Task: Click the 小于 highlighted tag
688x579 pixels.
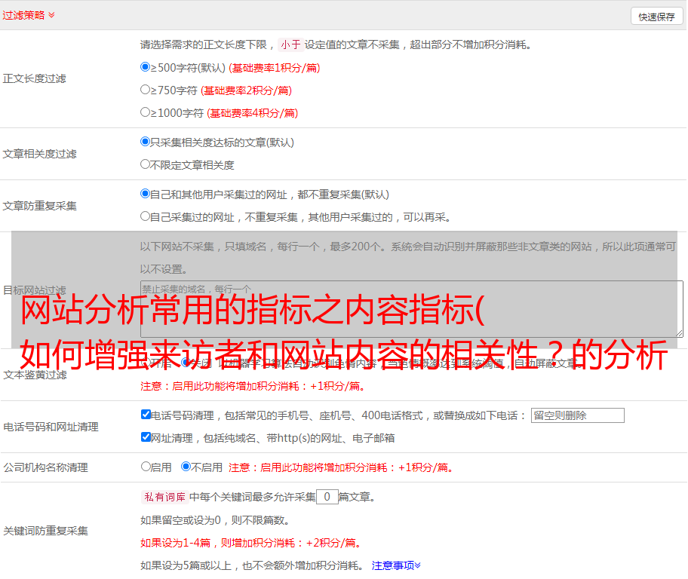Action: [290, 44]
